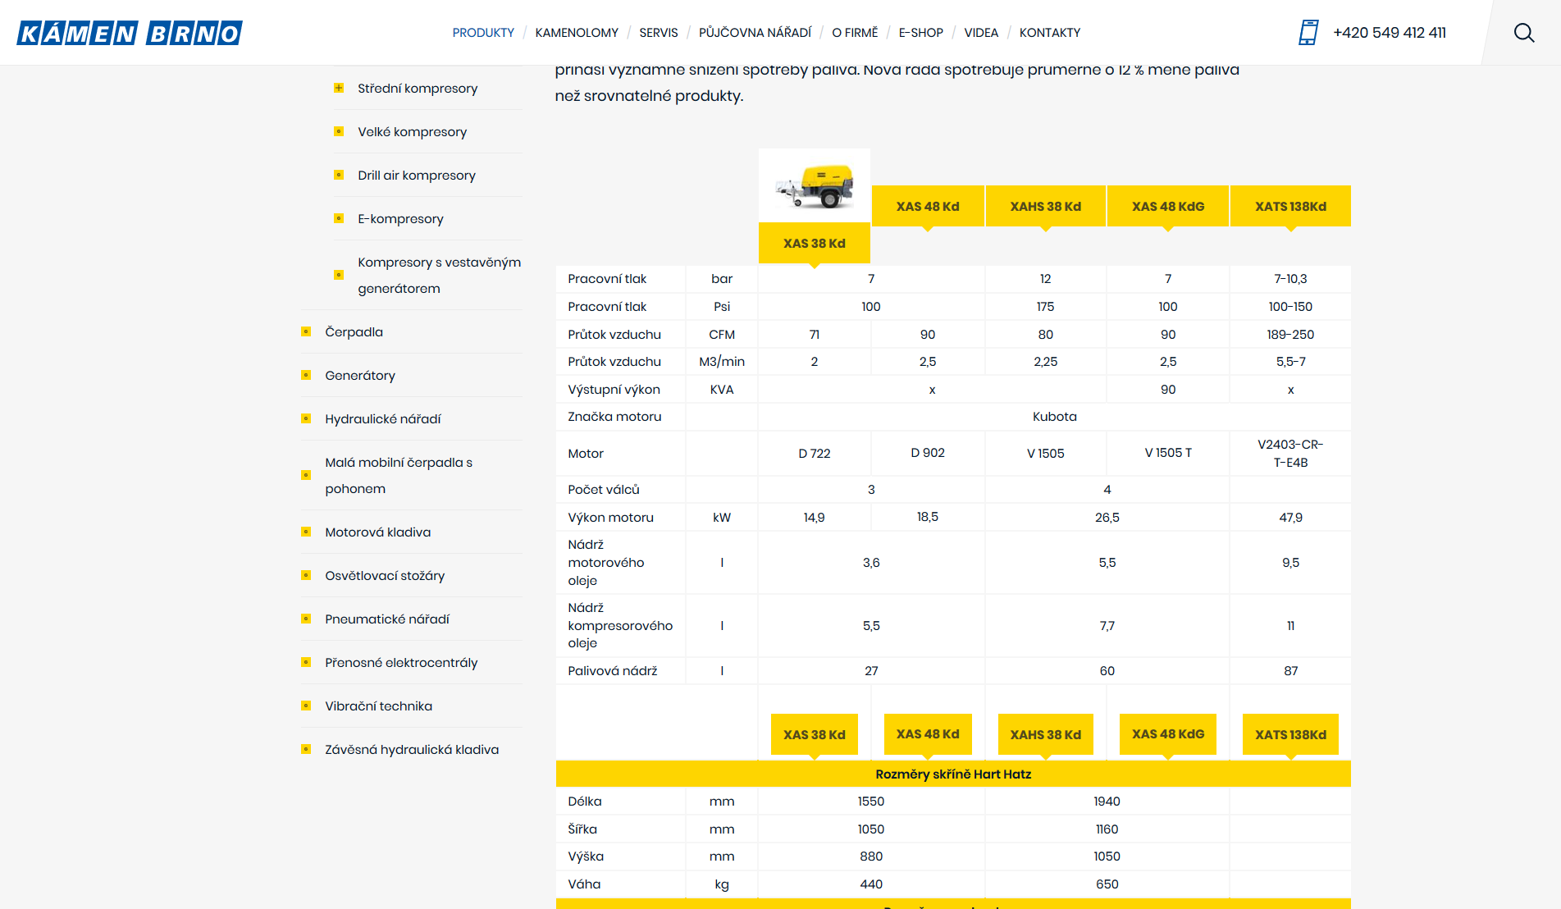Click the V 1505 T motor cell

(1168, 453)
